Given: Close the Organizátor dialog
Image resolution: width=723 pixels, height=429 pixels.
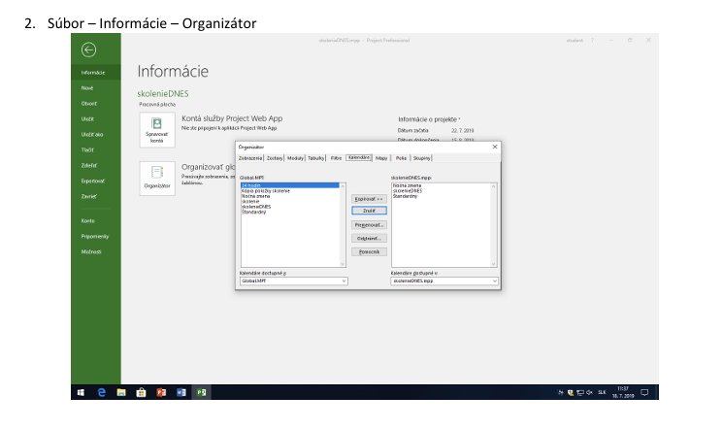Looking at the screenshot, I should point(495,147).
